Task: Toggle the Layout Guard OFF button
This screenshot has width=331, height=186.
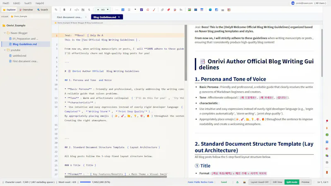Action: coord(259,182)
